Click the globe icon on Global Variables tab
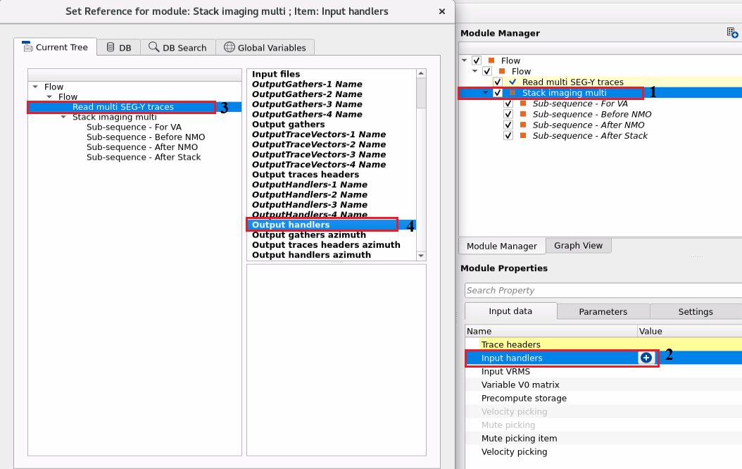Screen dimensions: 742x469 (229, 47)
